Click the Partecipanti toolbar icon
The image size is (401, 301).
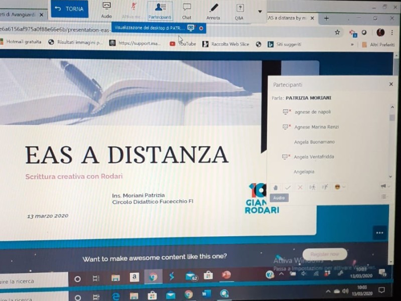[160, 10]
